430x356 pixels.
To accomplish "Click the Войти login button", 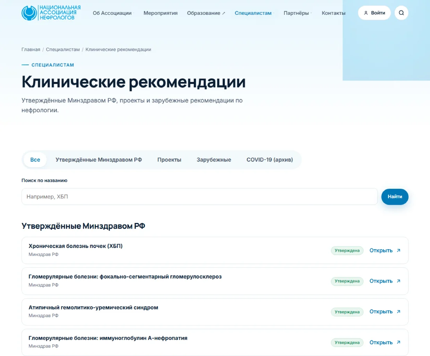I will 374,13.
